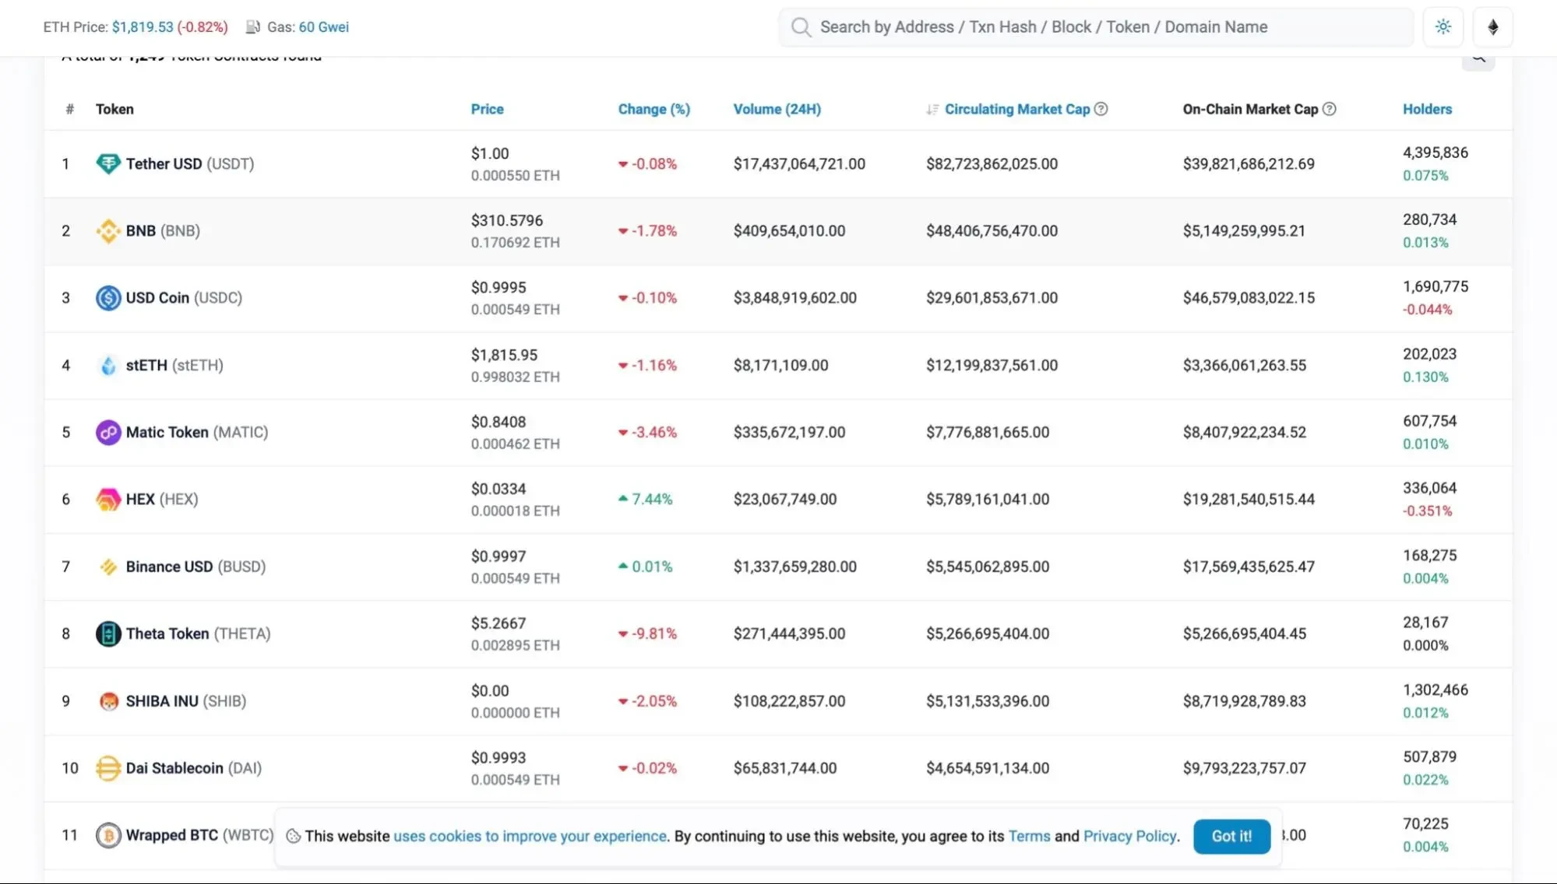Click the cookie icon in the banner
Image resolution: width=1557 pixels, height=884 pixels.
pyautogui.click(x=294, y=837)
